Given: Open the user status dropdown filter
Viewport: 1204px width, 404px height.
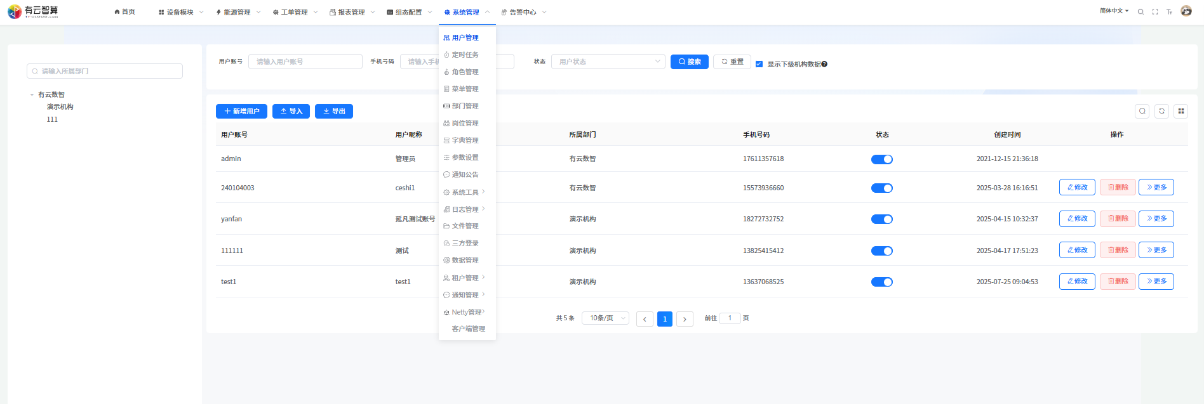Looking at the screenshot, I should 608,62.
